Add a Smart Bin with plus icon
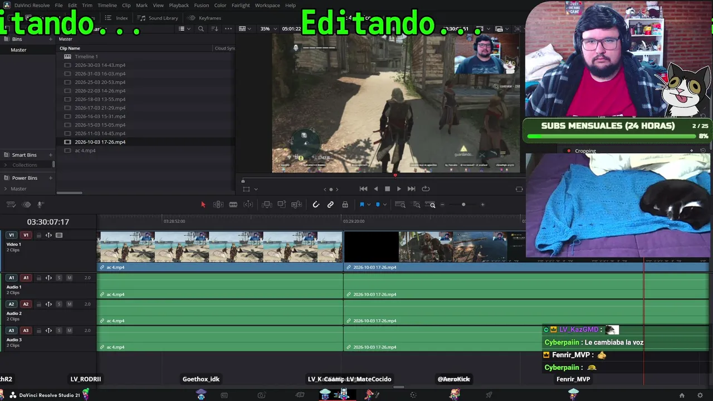Image resolution: width=713 pixels, height=401 pixels. (x=51, y=155)
